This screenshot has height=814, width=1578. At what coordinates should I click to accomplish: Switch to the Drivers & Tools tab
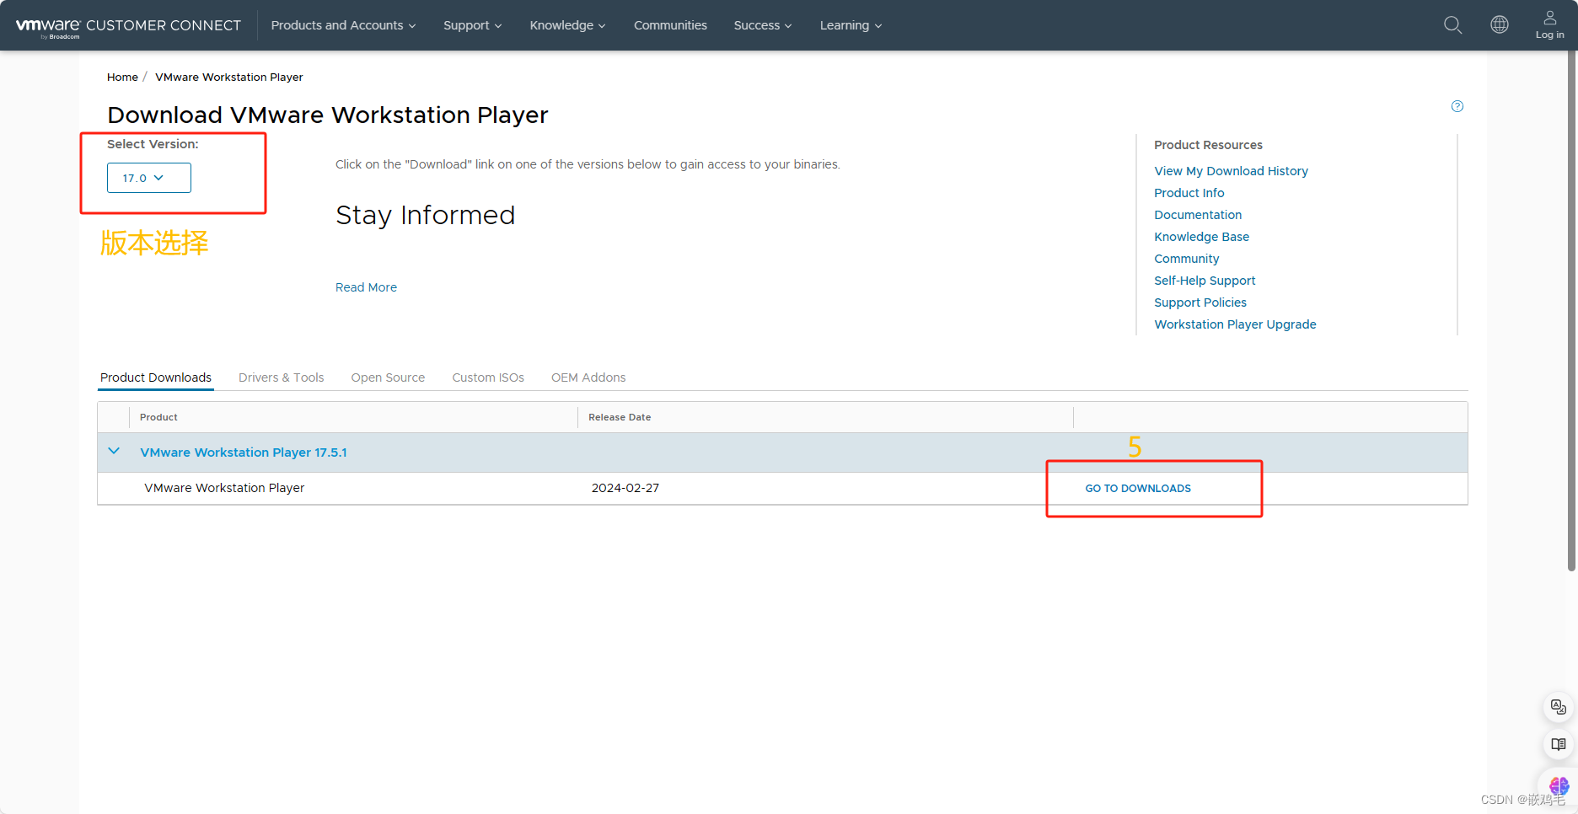281,378
